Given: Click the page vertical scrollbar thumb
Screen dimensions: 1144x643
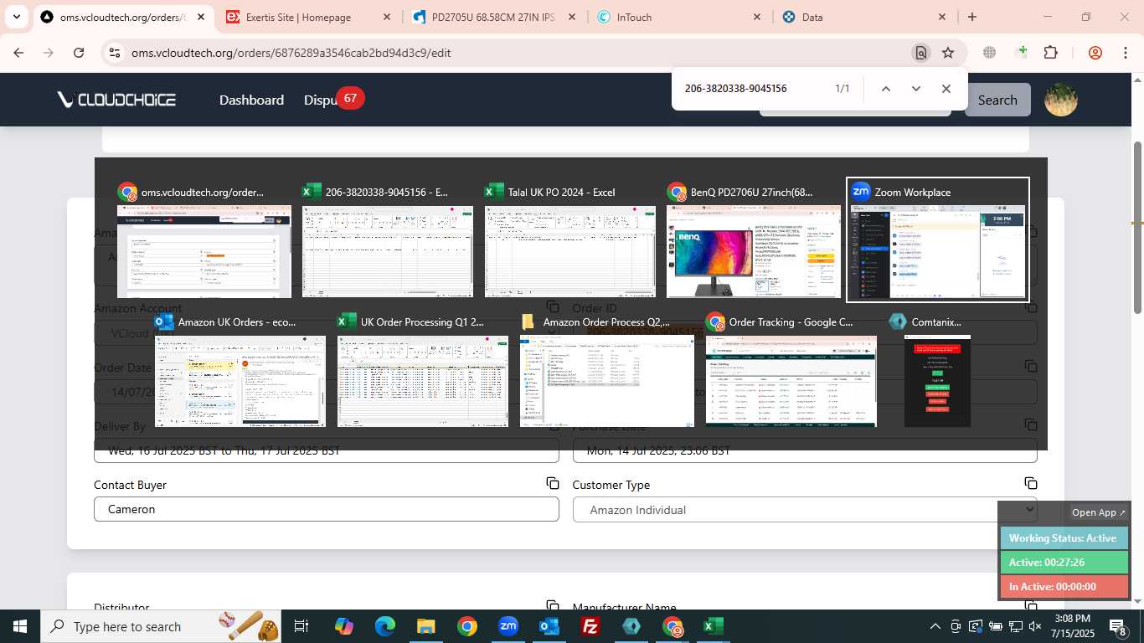Looking at the screenshot, I should click(x=1137, y=228).
